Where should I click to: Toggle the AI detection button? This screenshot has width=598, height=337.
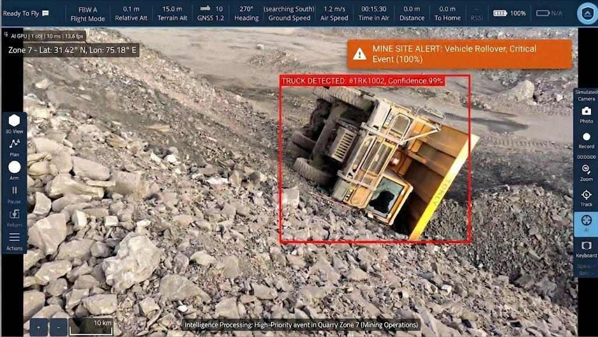(x=586, y=224)
